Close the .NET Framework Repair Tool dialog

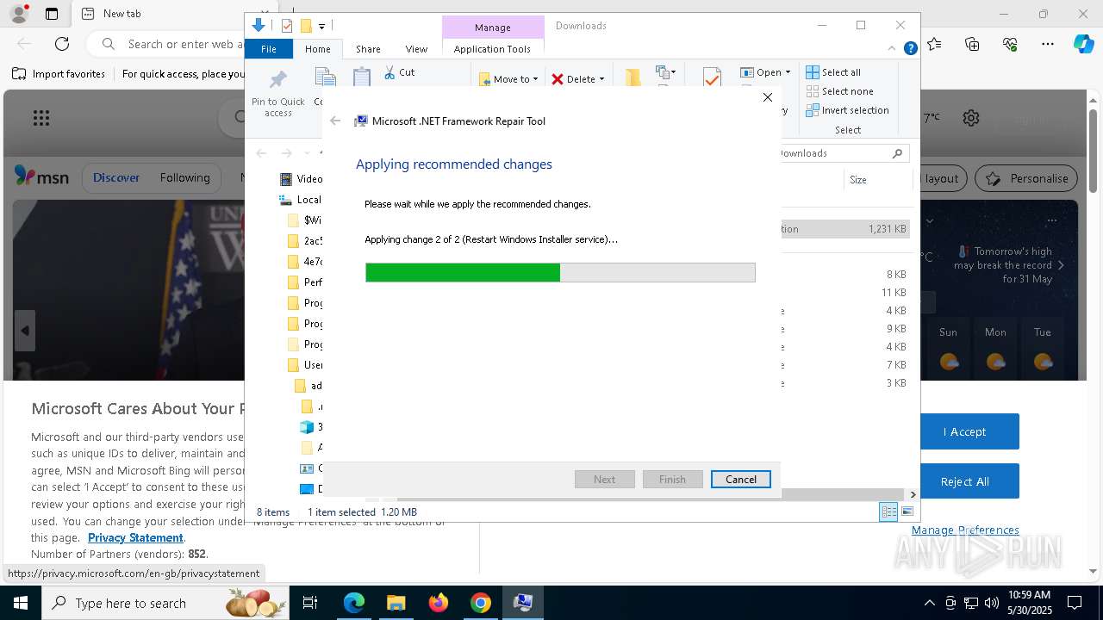767,97
